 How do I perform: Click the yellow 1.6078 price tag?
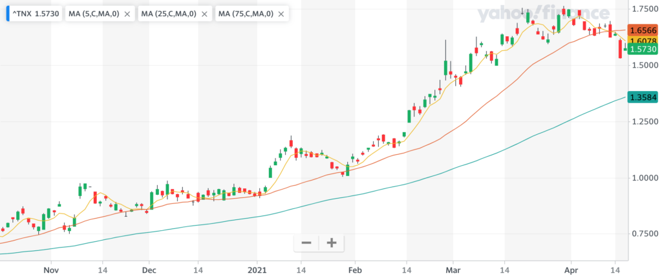[643, 41]
